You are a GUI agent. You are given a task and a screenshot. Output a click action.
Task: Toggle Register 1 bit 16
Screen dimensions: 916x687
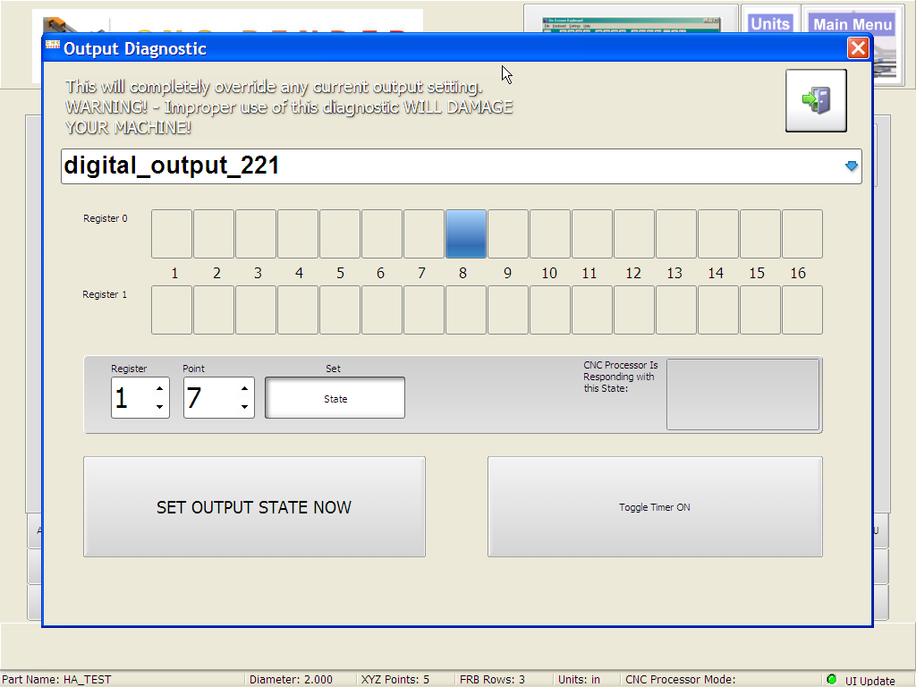pos(801,310)
